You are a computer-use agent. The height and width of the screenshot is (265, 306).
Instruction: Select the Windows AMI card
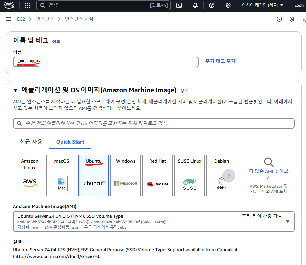tap(126, 176)
